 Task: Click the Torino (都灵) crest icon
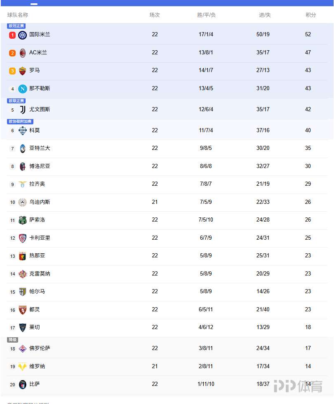[22, 310]
